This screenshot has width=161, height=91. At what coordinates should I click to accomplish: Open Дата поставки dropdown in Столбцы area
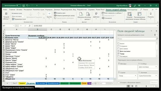pos(156,67)
